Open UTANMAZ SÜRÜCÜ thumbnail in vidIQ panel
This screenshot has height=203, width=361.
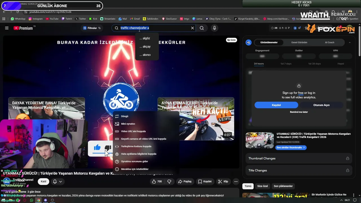point(259,140)
